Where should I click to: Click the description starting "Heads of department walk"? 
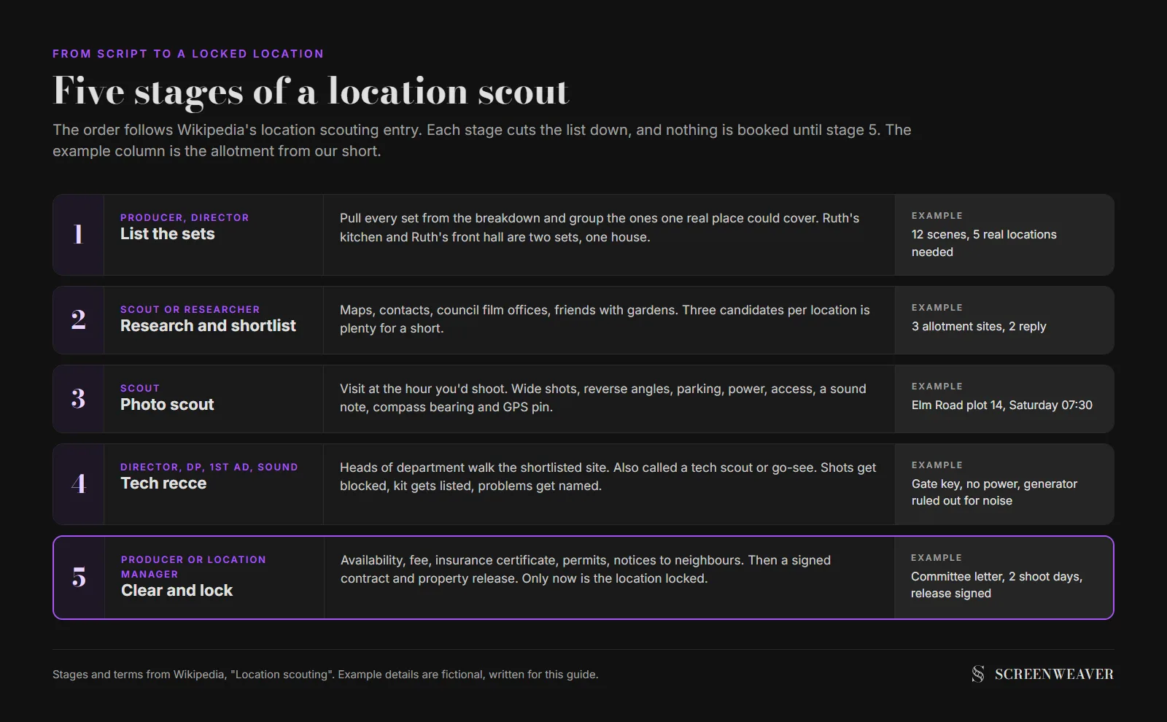coord(608,476)
